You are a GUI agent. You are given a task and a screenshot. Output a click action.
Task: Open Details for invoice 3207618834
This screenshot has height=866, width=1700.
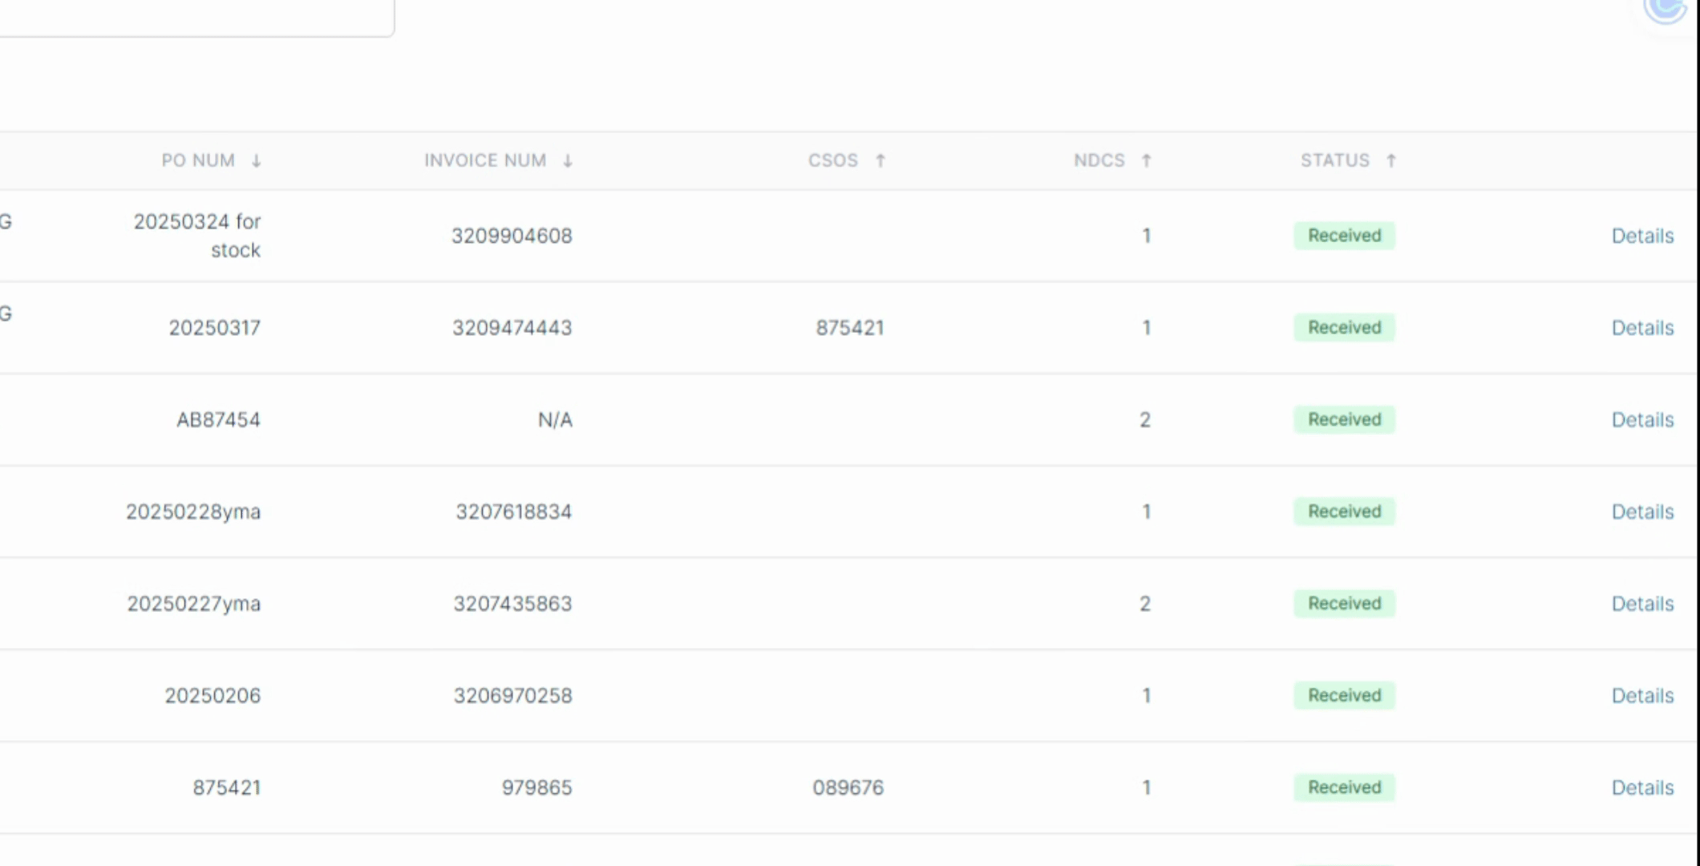point(1642,512)
